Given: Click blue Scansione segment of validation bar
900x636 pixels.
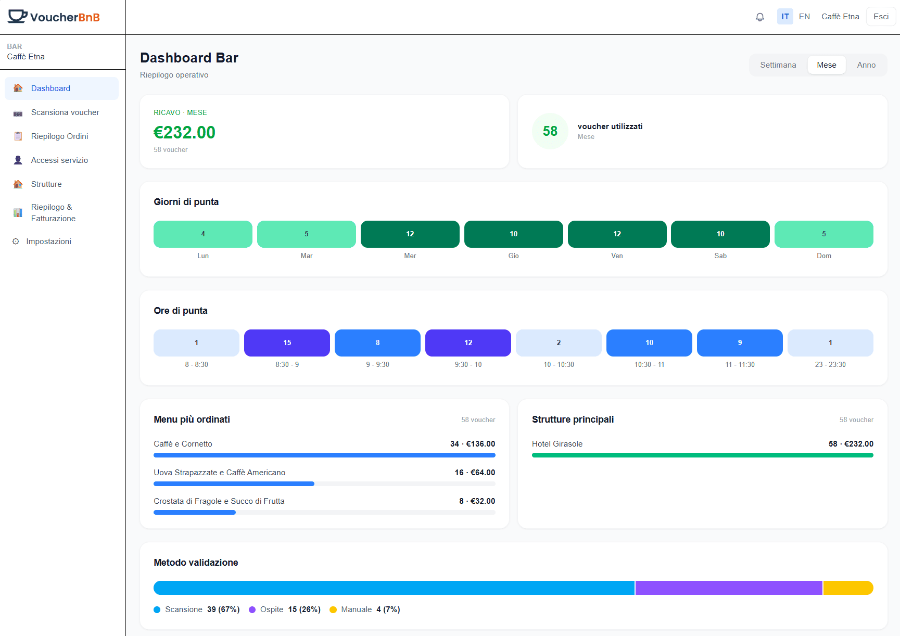Looking at the screenshot, I should [x=394, y=588].
